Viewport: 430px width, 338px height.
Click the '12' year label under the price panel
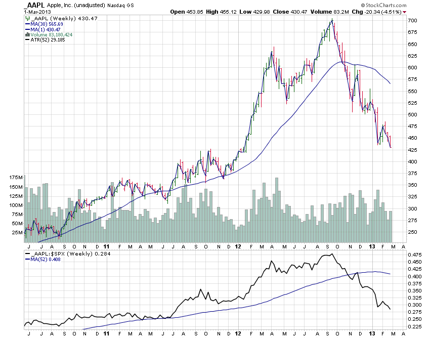(x=238, y=246)
